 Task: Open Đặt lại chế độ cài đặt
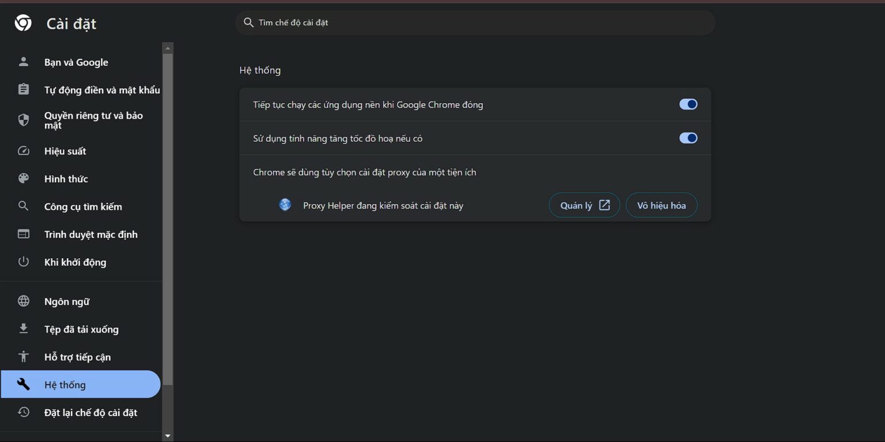(90, 413)
